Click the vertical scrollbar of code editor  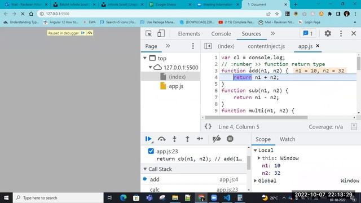click(359, 63)
